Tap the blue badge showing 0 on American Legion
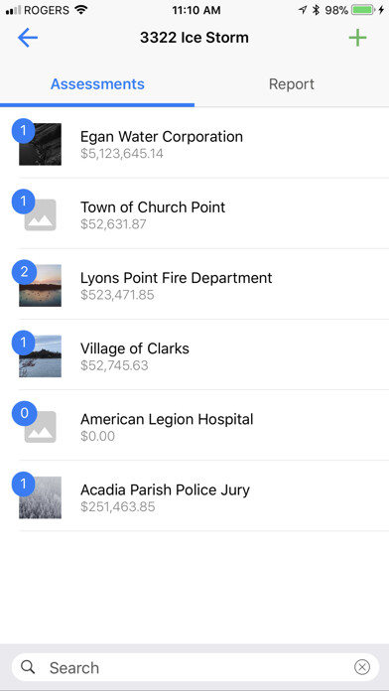The height and width of the screenshot is (691, 389). [24, 413]
